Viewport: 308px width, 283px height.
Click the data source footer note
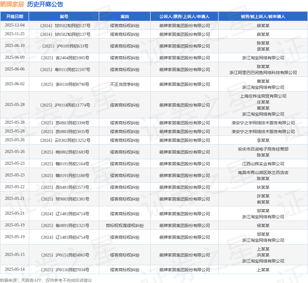click(x=46, y=280)
